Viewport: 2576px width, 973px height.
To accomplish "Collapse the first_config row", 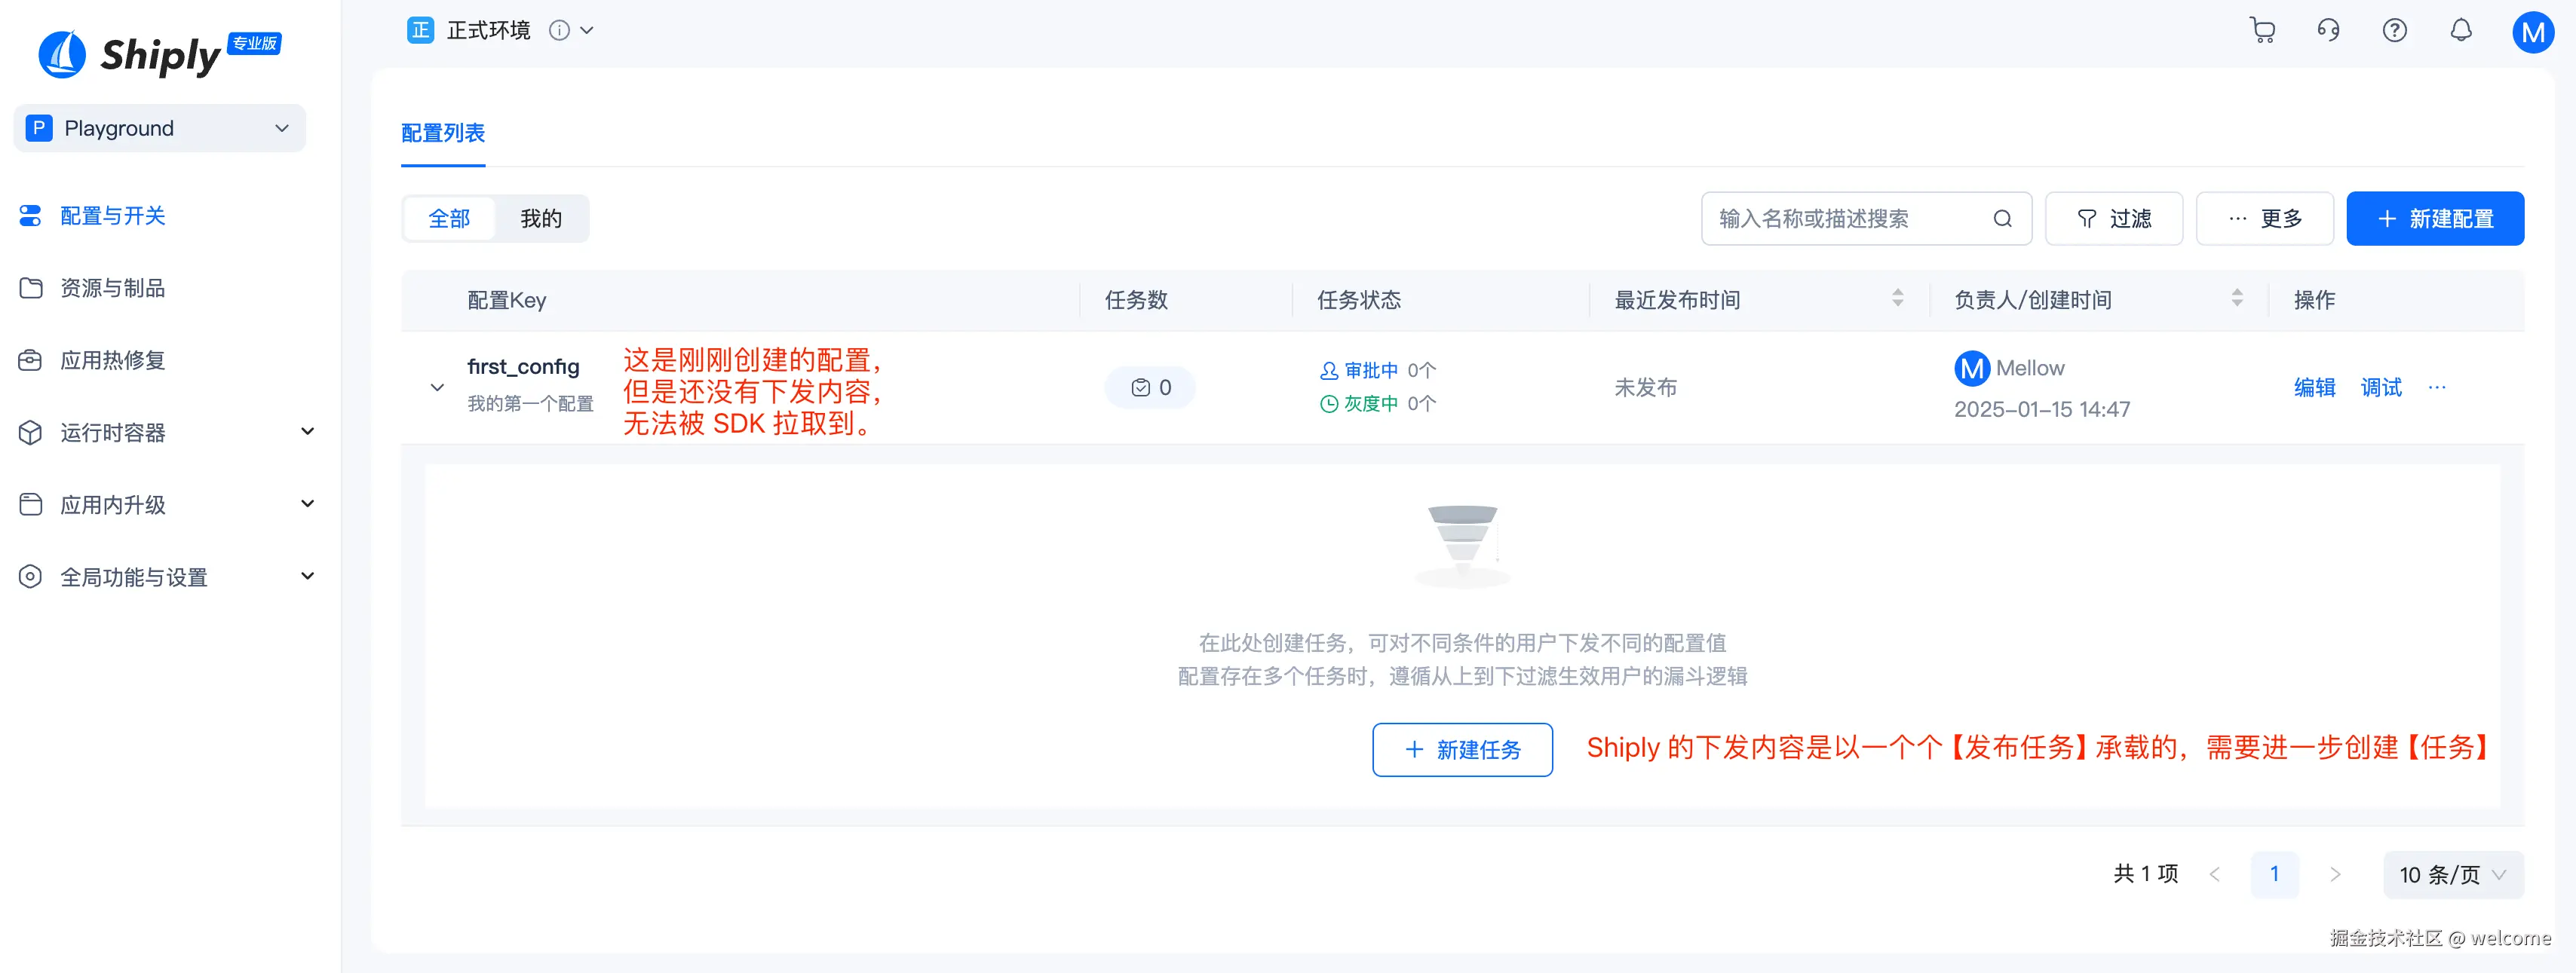I will (437, 387).
